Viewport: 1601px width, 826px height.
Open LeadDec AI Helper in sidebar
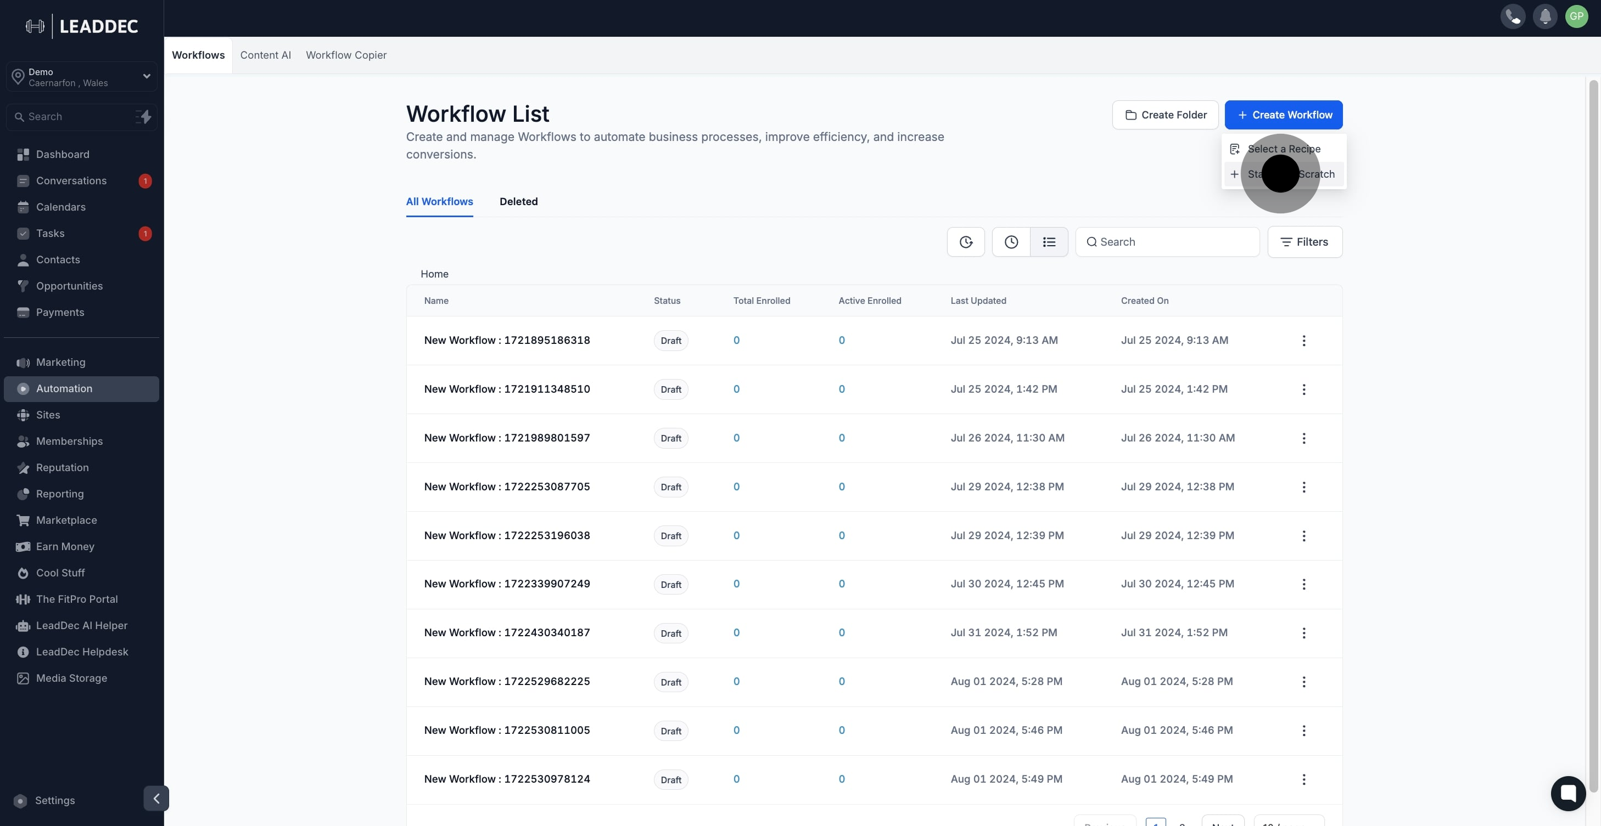pyautogui.click(x=81, y=625)
